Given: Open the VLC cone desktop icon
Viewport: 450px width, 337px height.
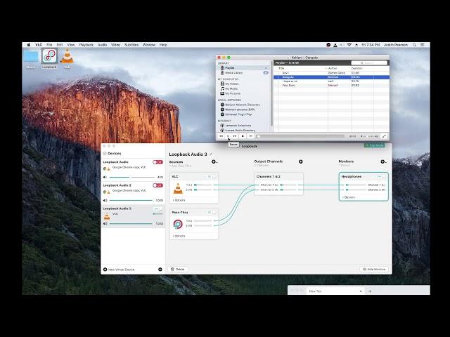Looking at the screenshot, I should click(x=67, y=56).
